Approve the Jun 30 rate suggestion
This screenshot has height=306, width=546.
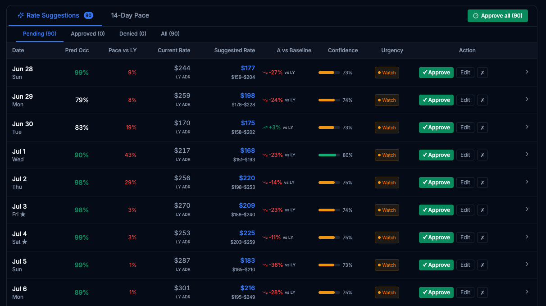[x=436, y=128]
